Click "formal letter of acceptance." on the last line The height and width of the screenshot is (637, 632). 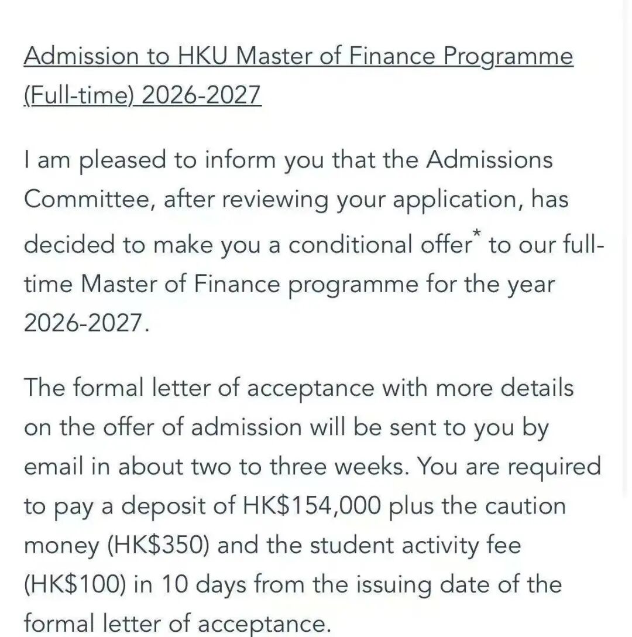pos(177,624)
